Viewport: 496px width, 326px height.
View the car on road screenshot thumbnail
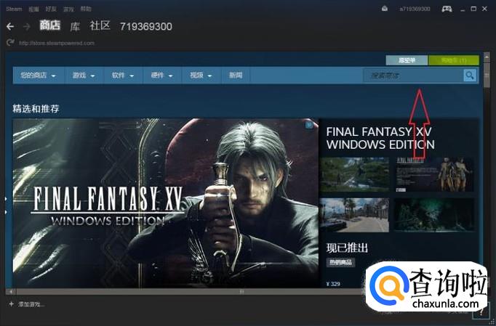[354, 215]
